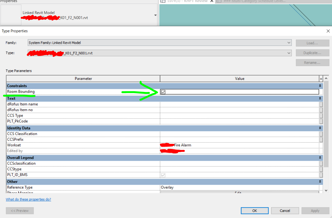The image size is (332, 218).
Task: Click the Parameter column header
Action: click(x=83, y=79)
